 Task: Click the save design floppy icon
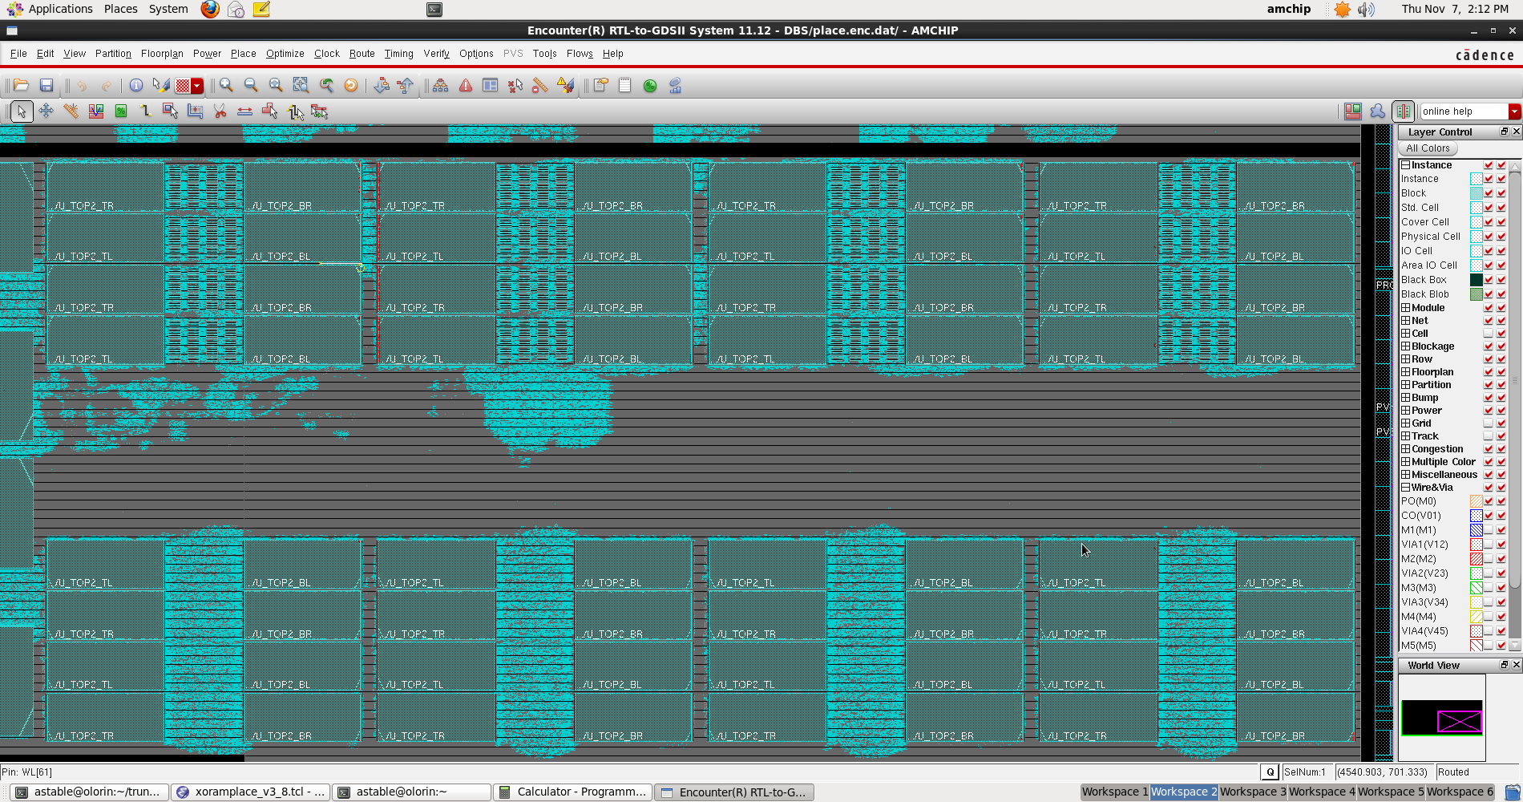click(x=46, y=86)
